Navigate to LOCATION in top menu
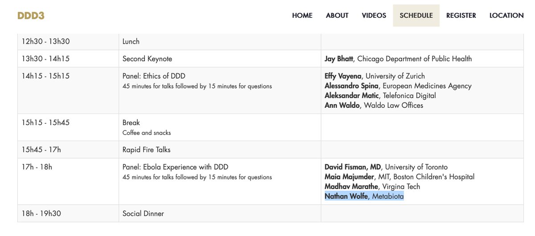The width and height of the screenshot is (535, 236). 506,16
